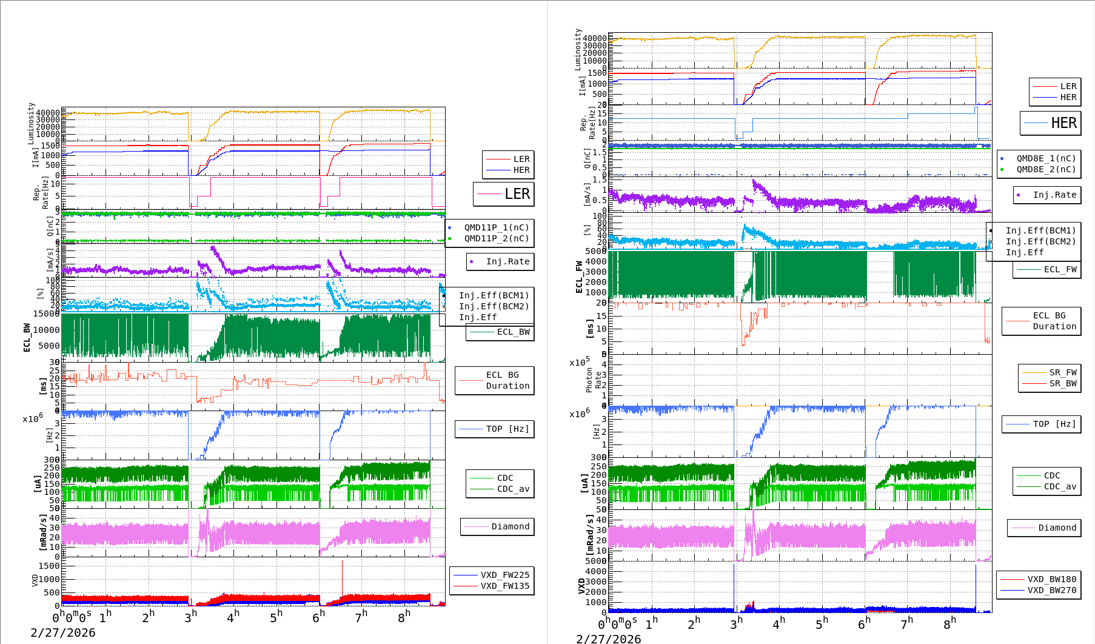Select the VXD_BW180 legend entry

point(1051,579)
